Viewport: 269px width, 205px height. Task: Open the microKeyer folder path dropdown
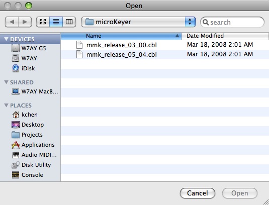click(x=138, y=22)
